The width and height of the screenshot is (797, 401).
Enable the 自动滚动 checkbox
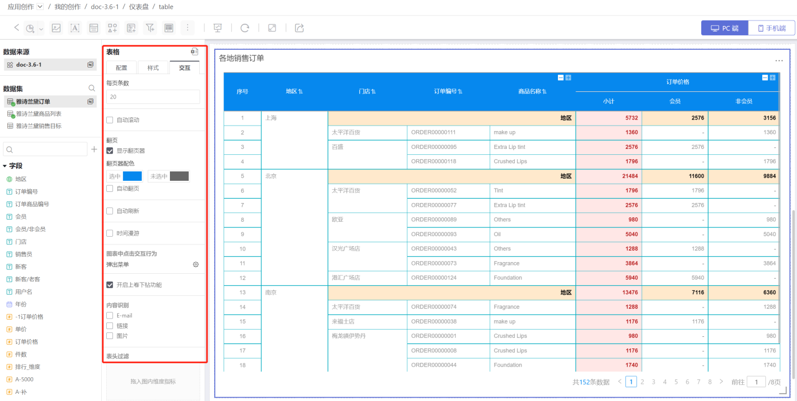110,120
